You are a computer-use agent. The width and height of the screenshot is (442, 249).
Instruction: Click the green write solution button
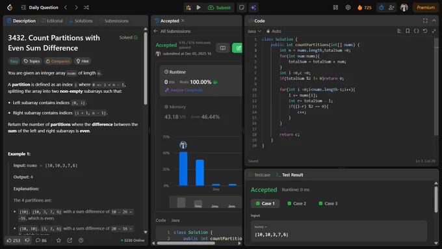click(237, 48)
